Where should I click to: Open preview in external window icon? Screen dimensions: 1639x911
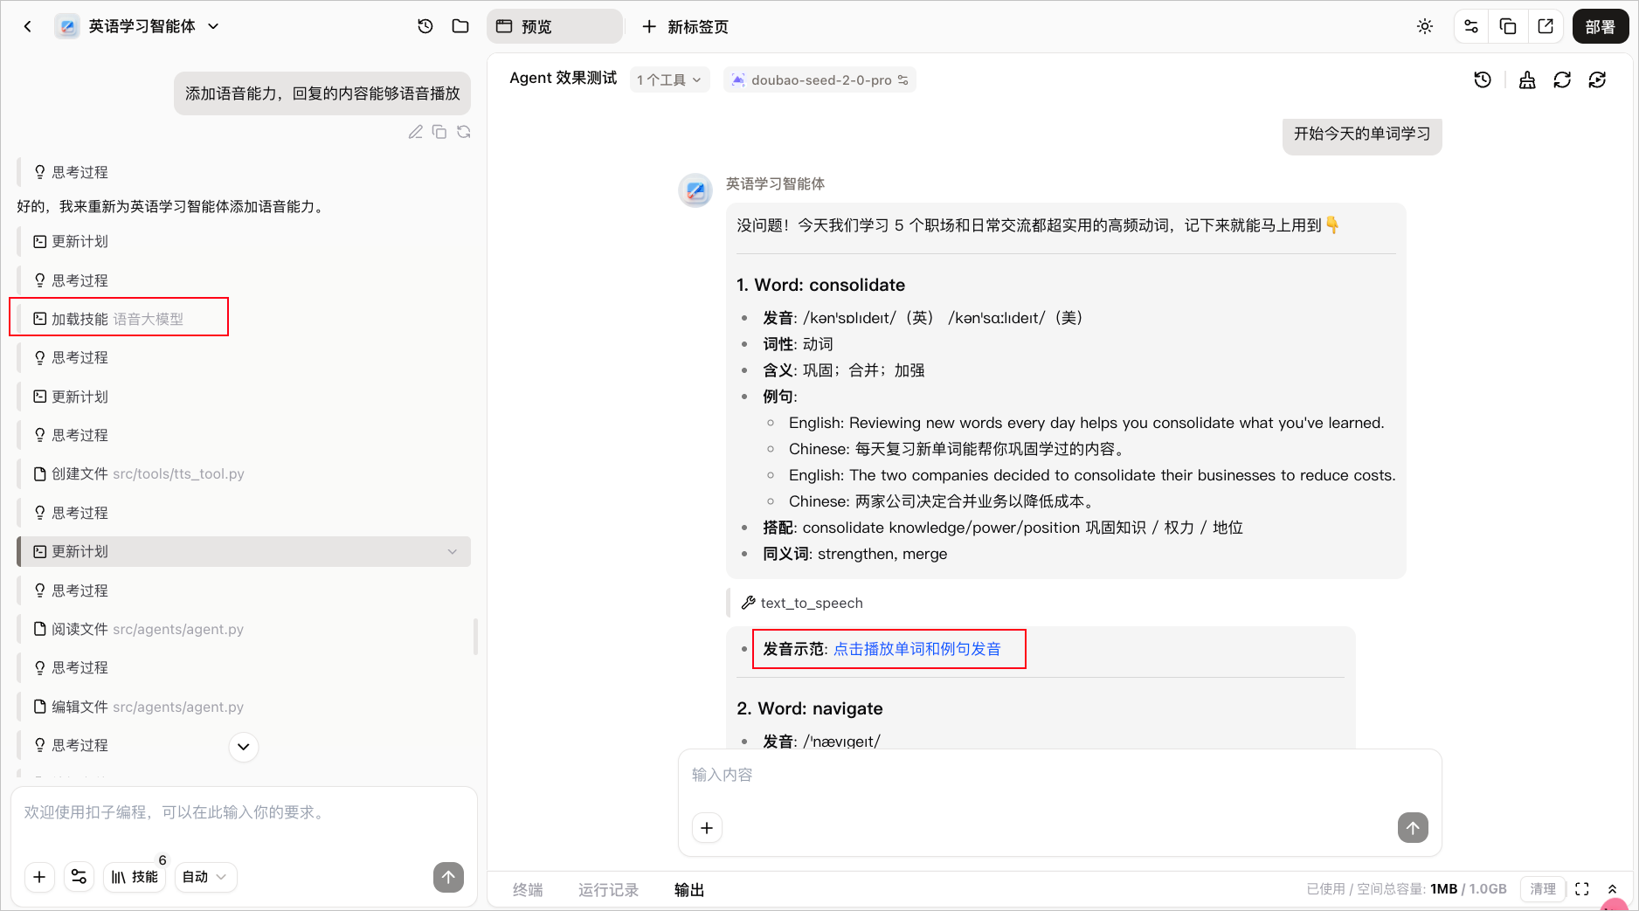pos(1546,26)
